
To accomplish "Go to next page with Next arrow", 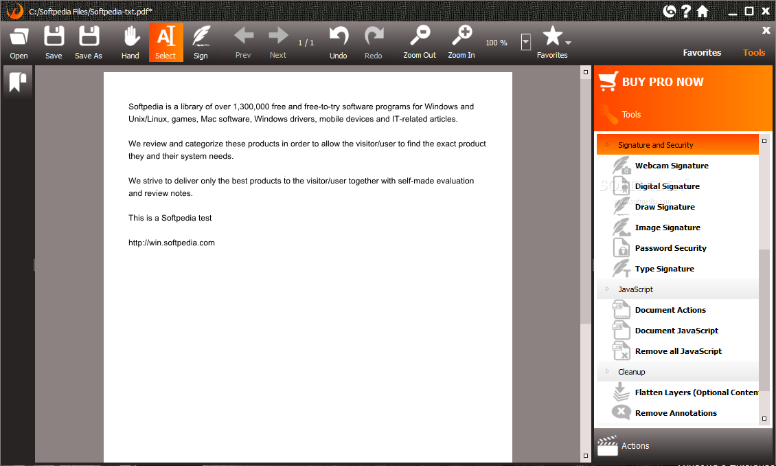I will click(278, 42).
